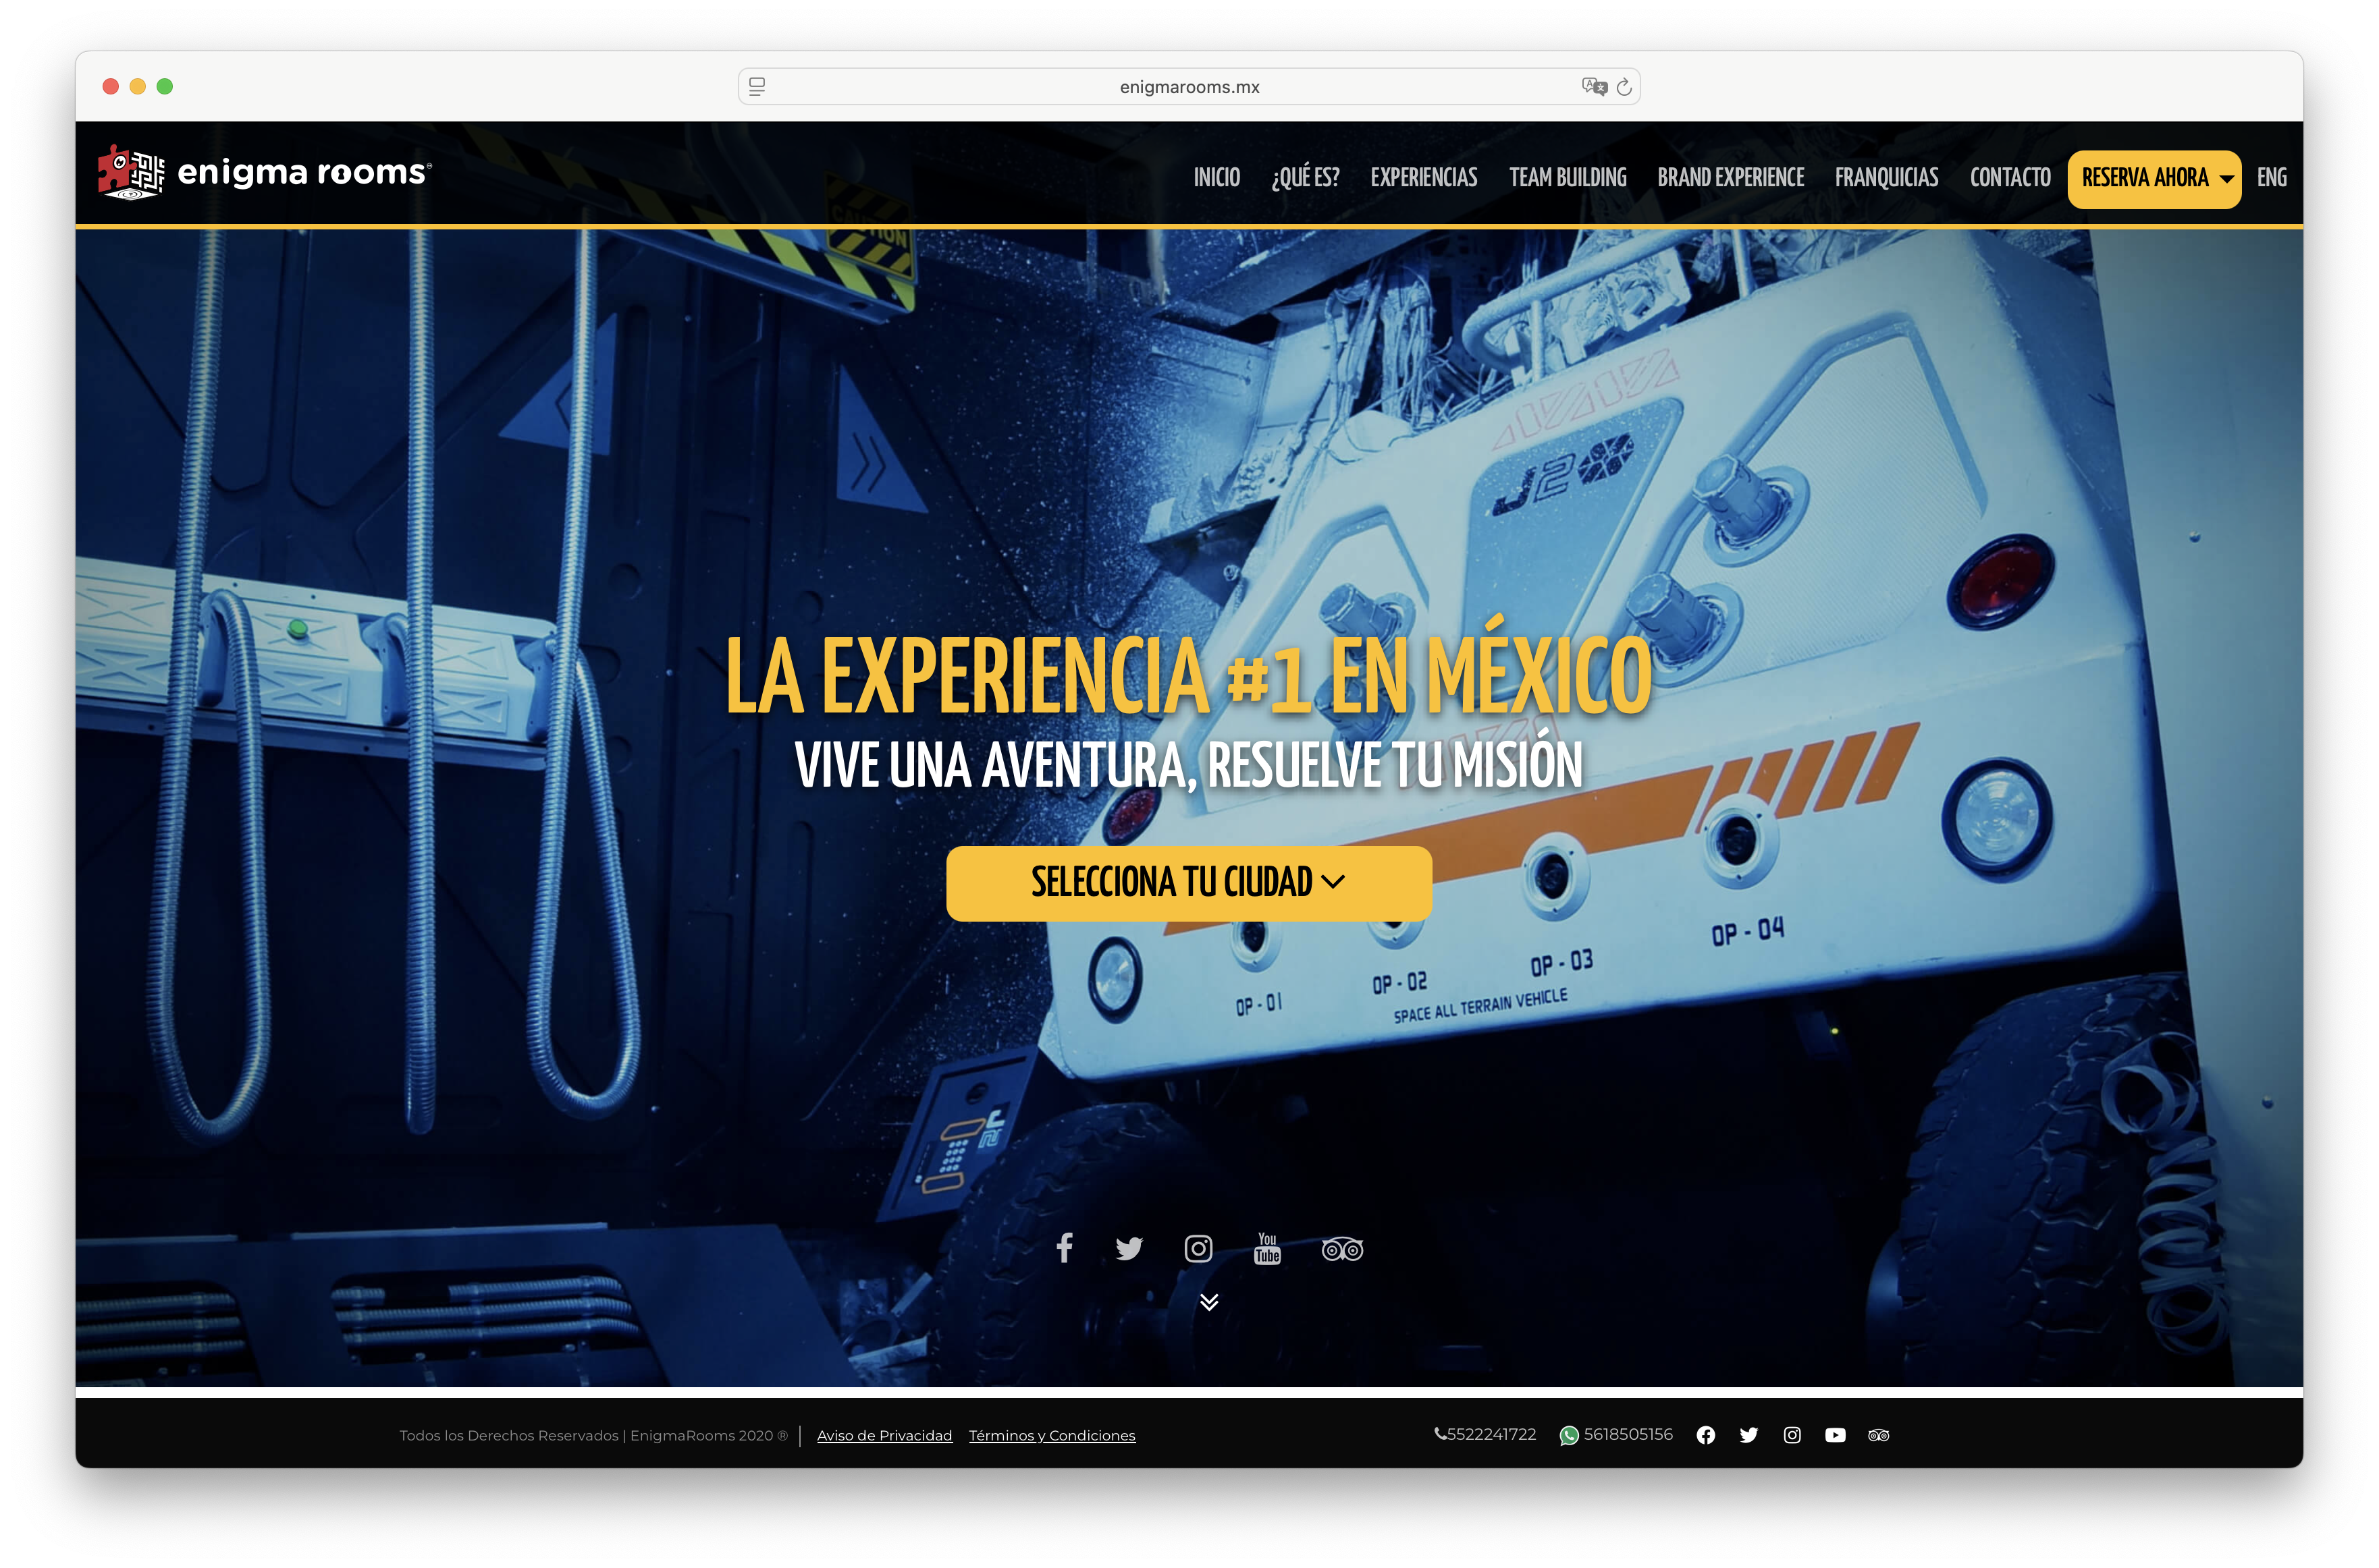
Task: Click the footer Facebook icon
Action: point(1706,1435)
